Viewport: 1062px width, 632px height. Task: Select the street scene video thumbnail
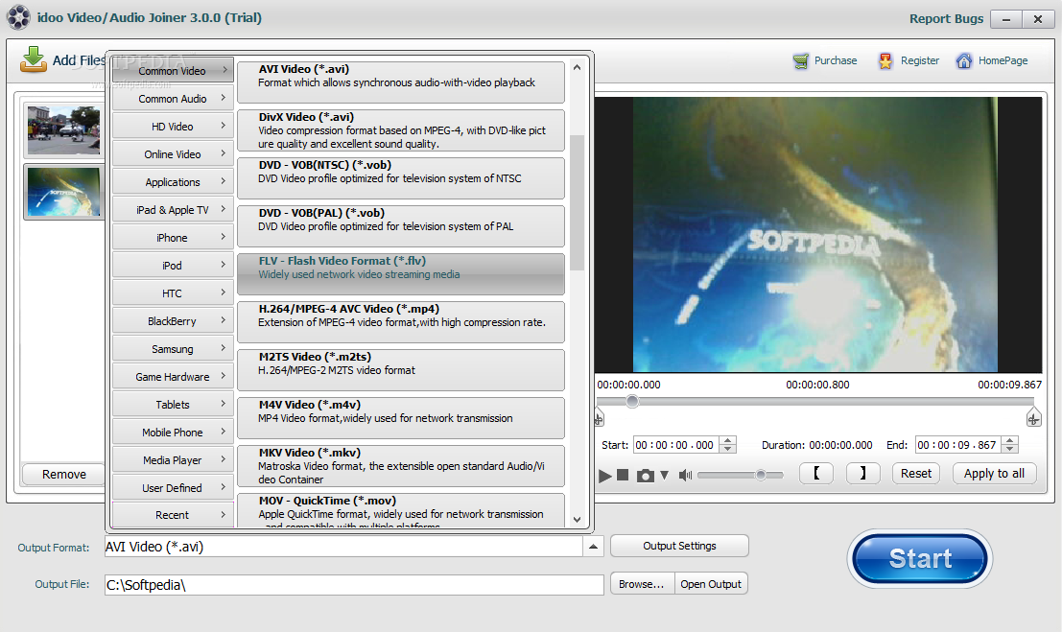(63, 130)
